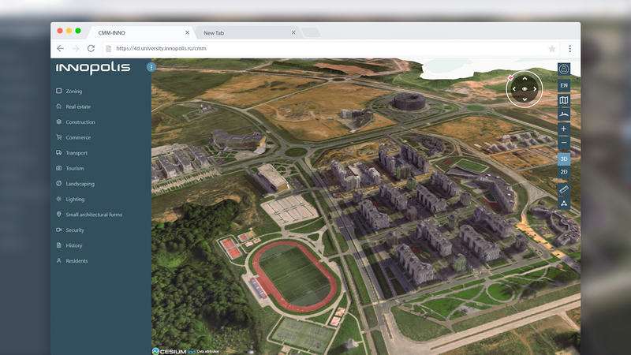Select the polygon area tool

pos(564,204)
